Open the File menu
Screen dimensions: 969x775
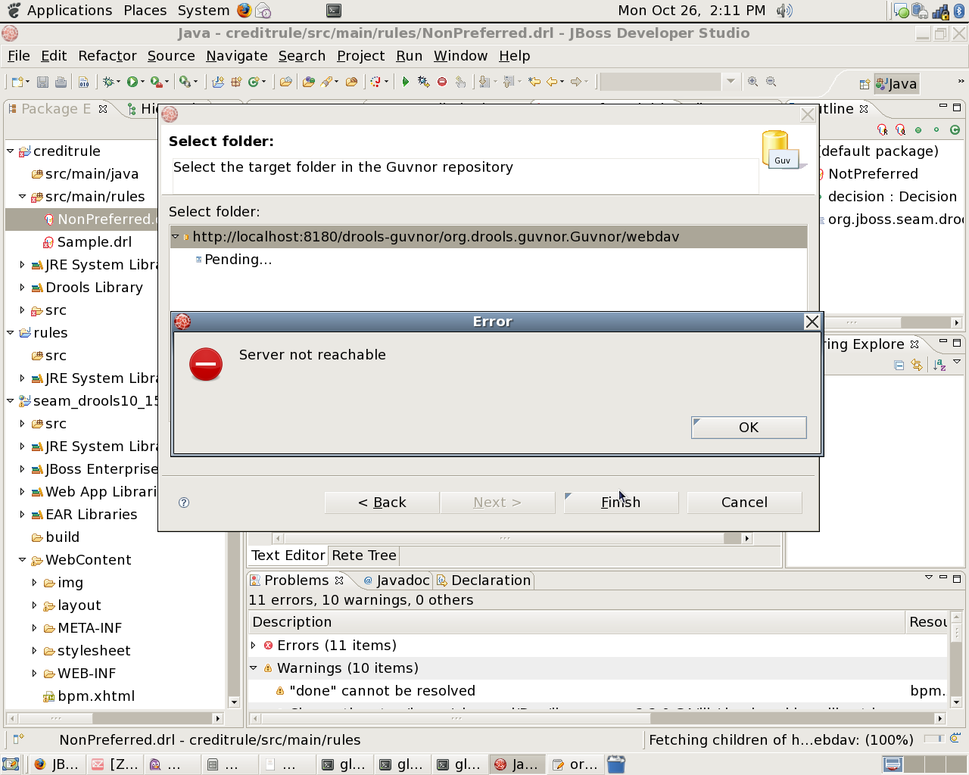pyautogui.click(x=19, y=56)
